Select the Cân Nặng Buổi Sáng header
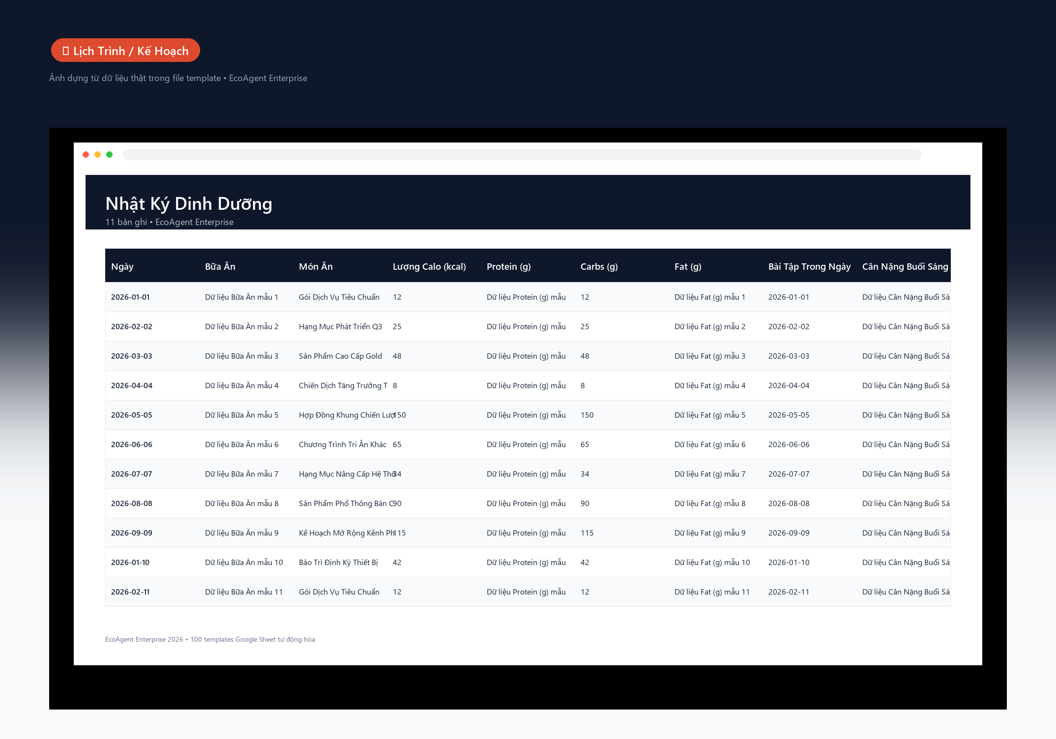1056x739 pixels. tap(905, 266)
